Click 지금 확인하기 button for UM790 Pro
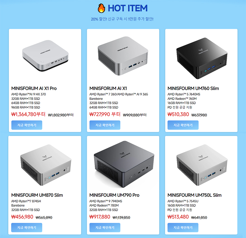The height and width of the screenshot is (238, 246). [105, 227]
